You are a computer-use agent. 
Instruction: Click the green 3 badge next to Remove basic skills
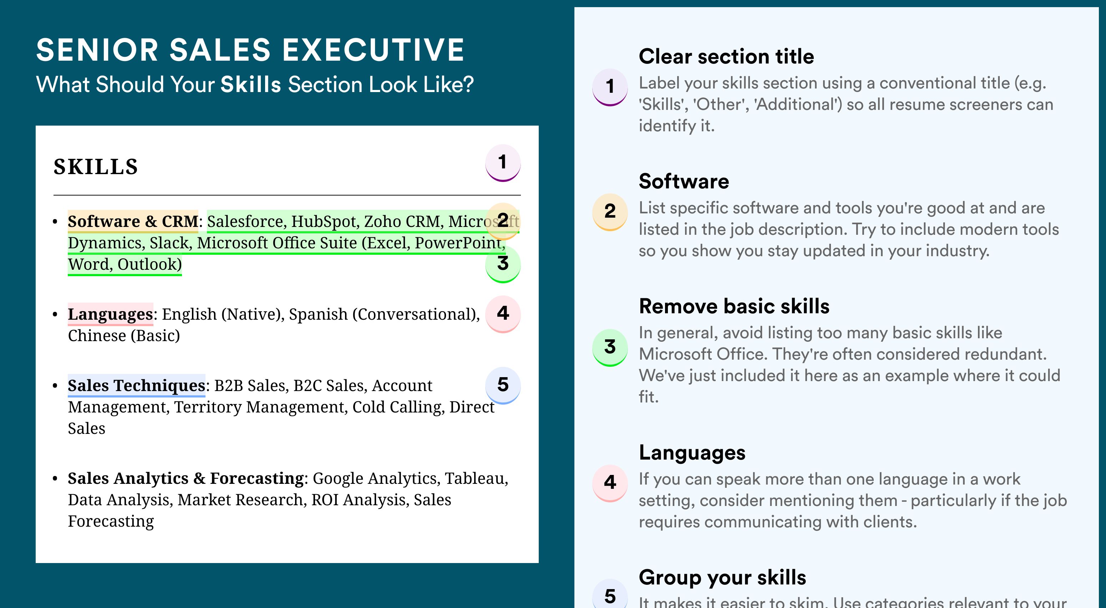tap(610, 348)
